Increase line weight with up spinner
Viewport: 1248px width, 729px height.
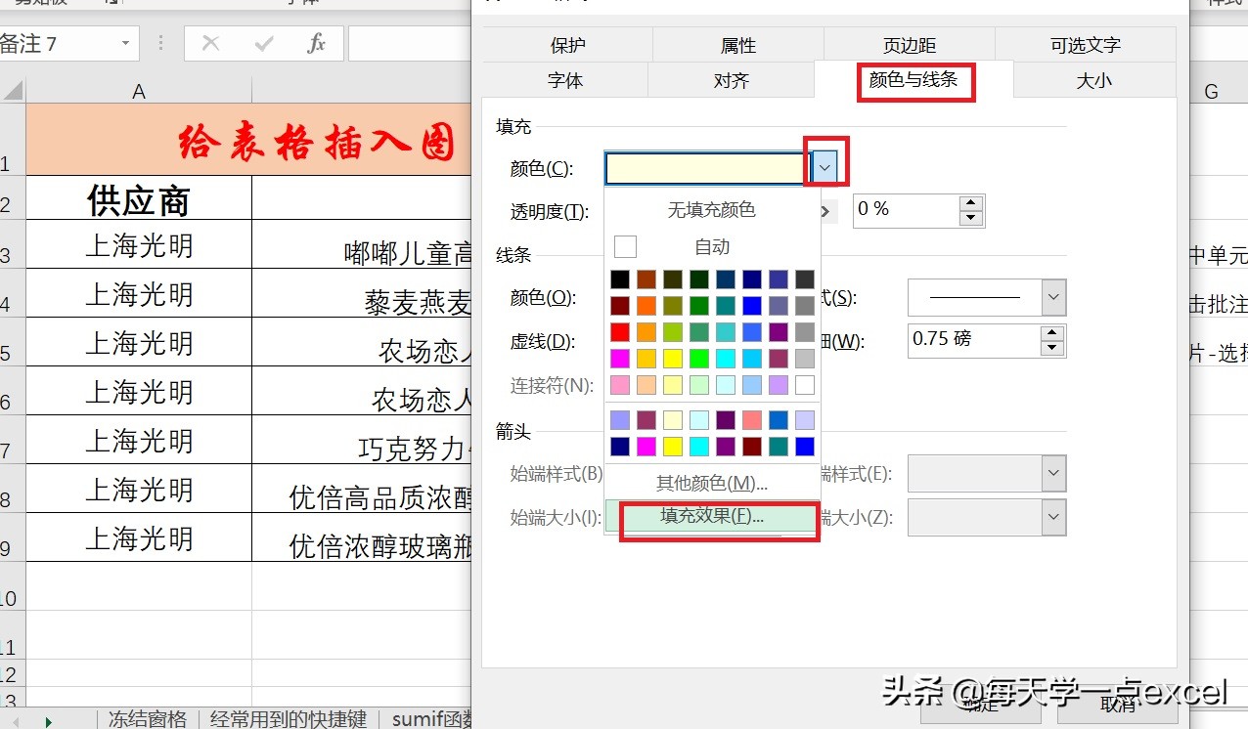coord(1052,333)
